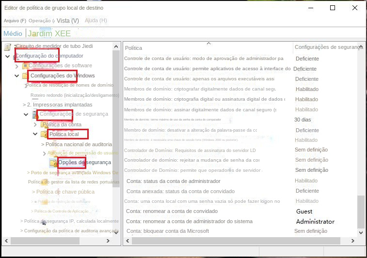The width and height of the screenshot is (367, 258).
Task: Maximize the policy editor window
Action: pos(333,8)
